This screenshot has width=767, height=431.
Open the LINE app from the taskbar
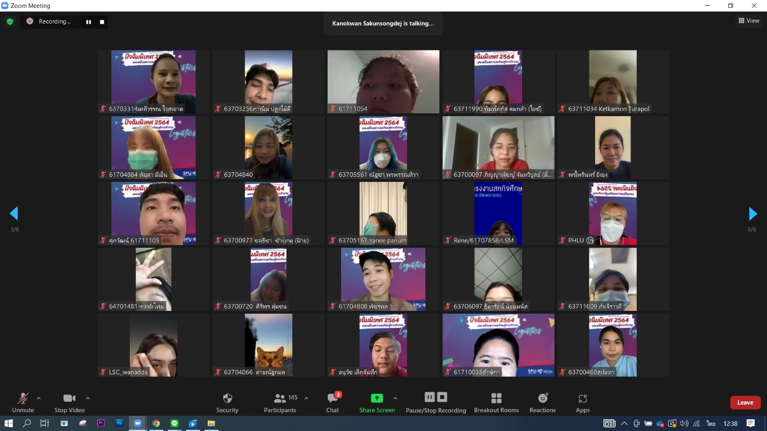[x=175, y=423]
